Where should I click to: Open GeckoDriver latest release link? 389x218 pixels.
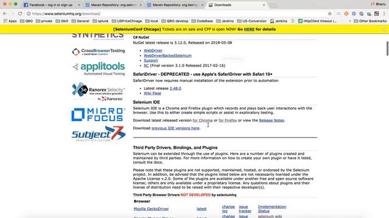[x=201, y=209]
